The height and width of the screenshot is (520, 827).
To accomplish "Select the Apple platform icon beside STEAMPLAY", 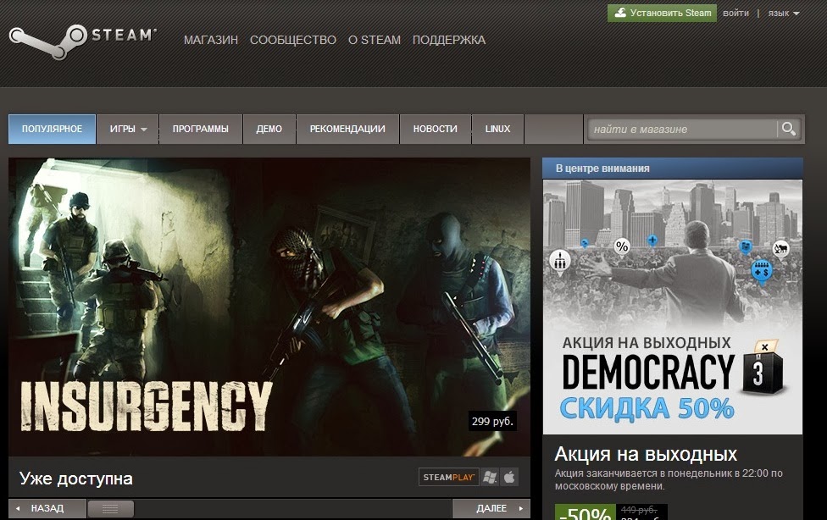I will coord(508,476).
